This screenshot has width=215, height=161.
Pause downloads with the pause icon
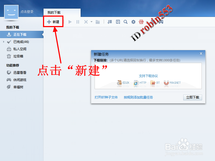click(x=78, y=22)
